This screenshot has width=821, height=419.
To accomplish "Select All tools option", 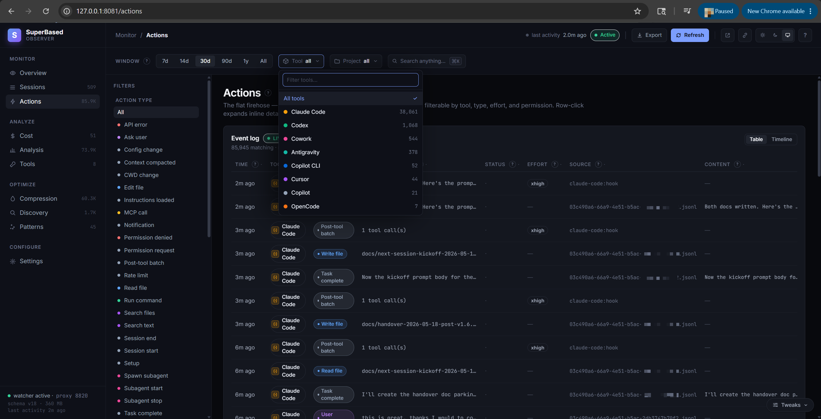I will [x=351, y=98].
